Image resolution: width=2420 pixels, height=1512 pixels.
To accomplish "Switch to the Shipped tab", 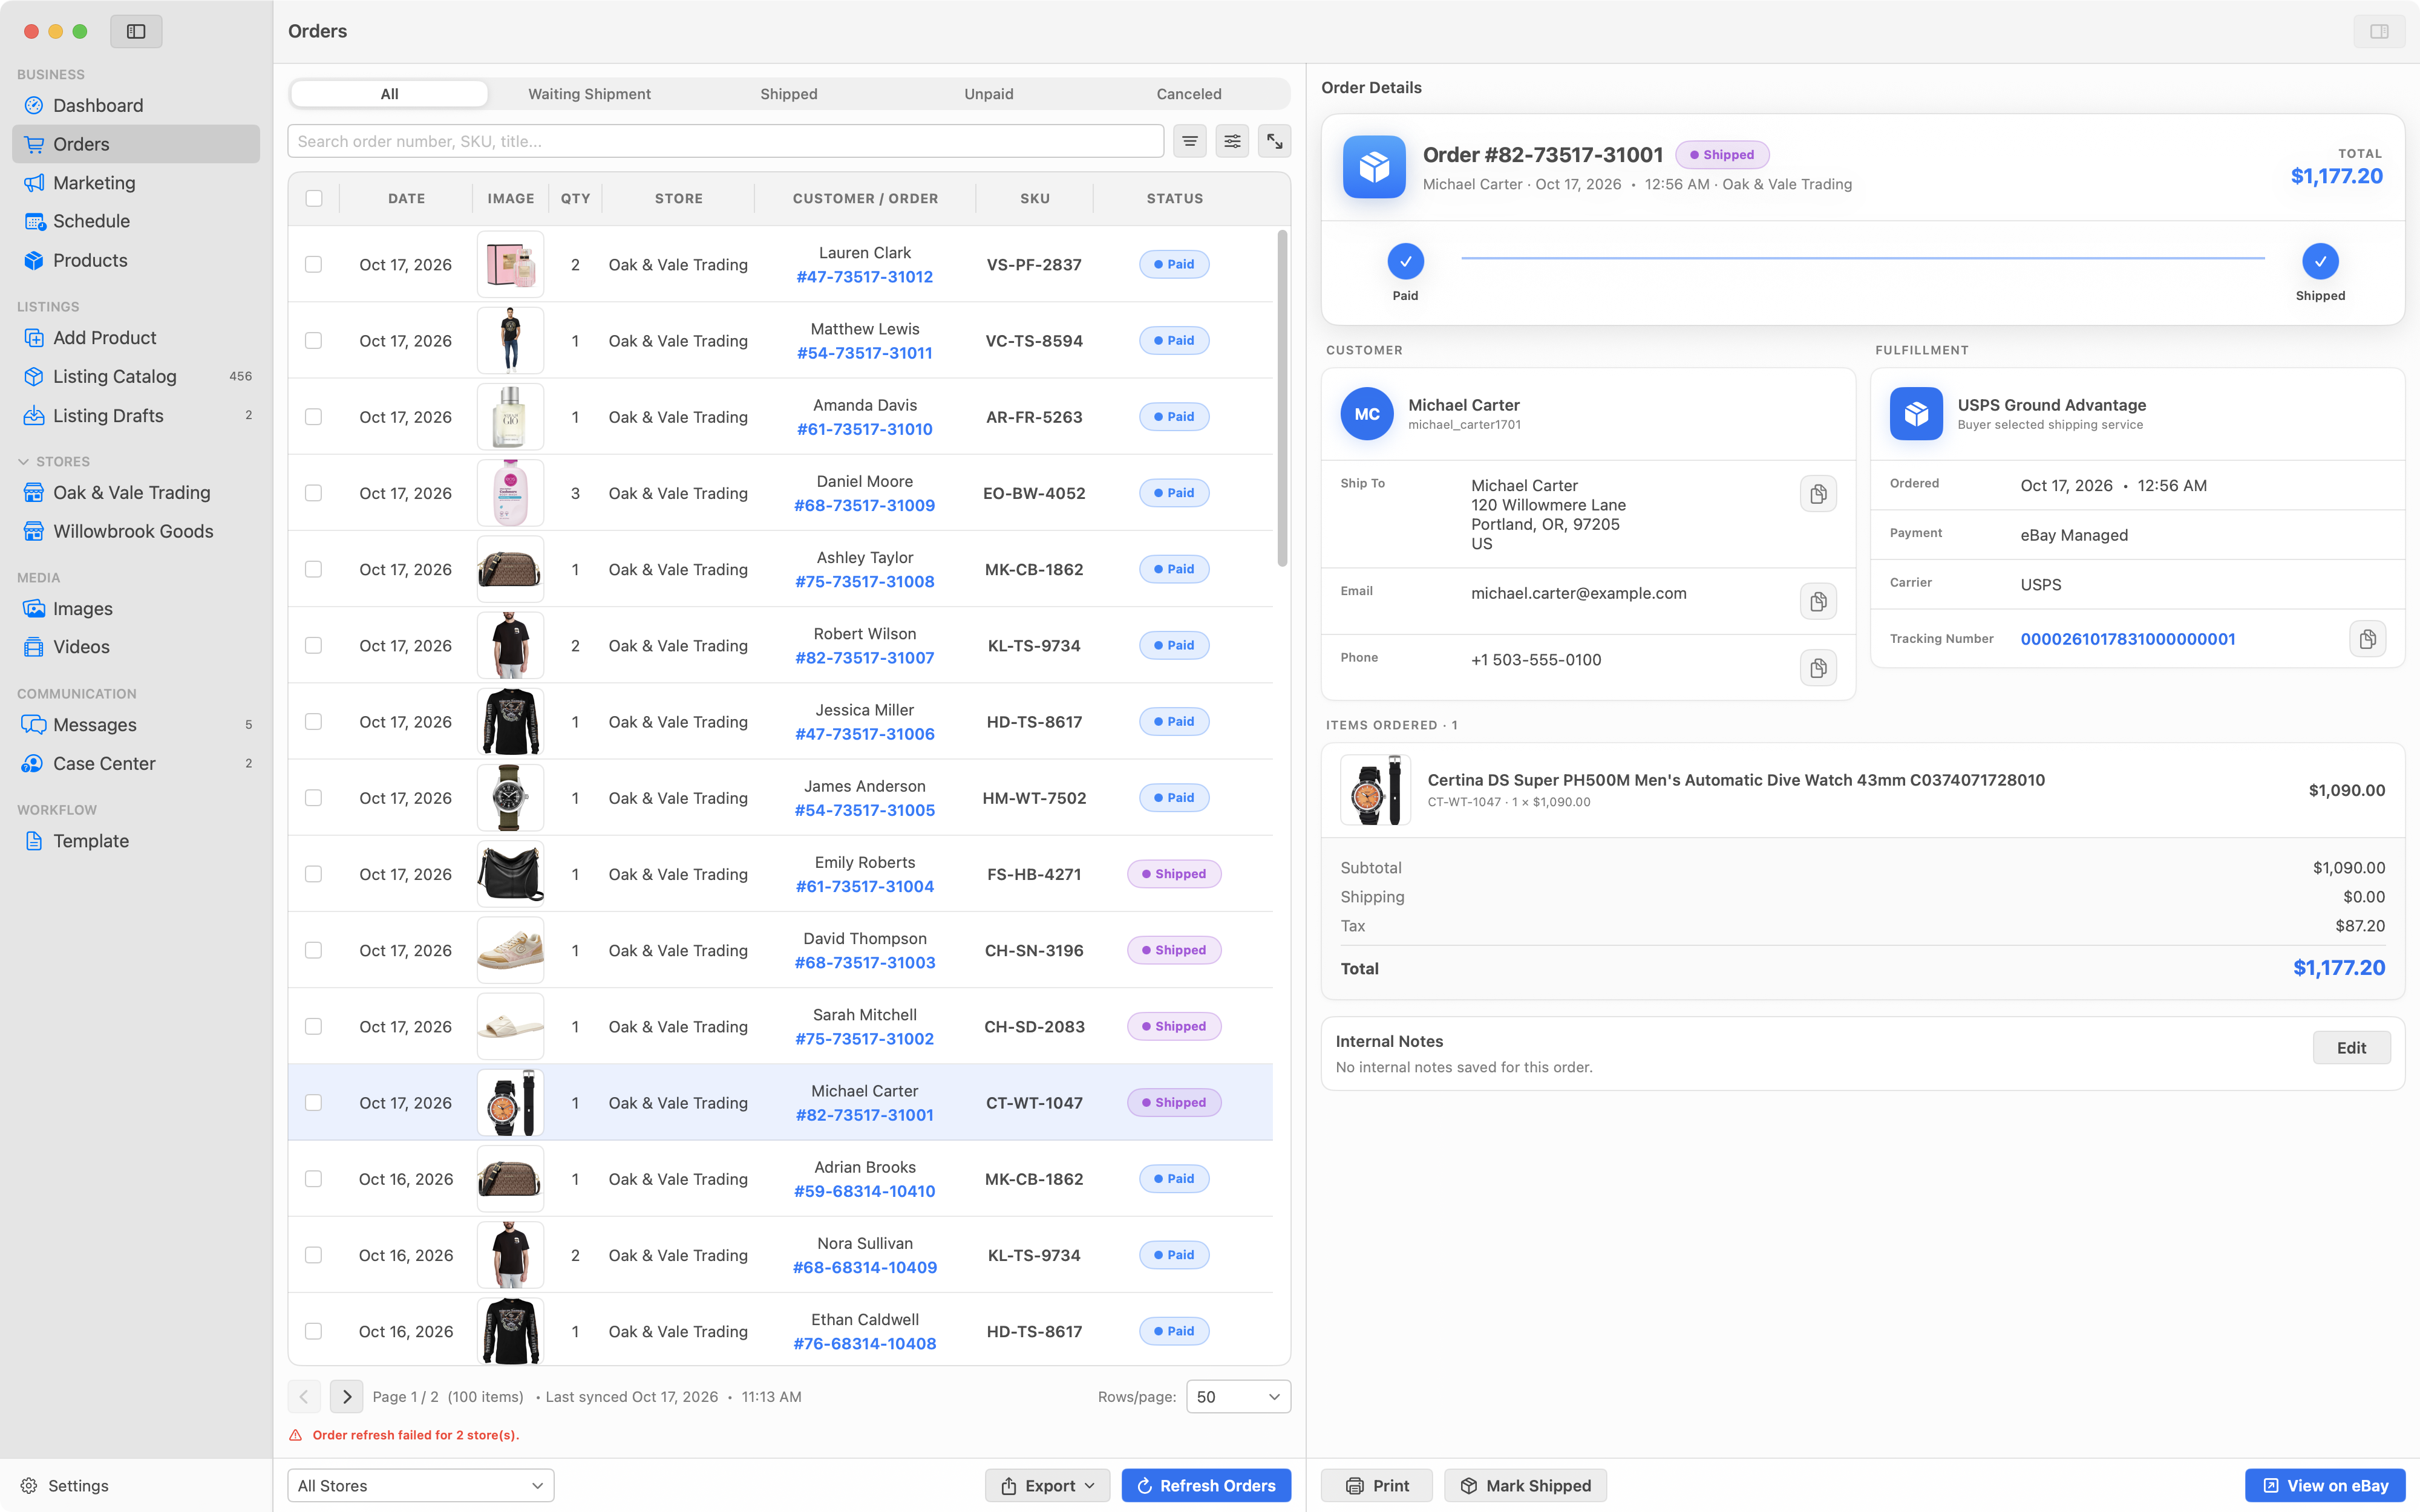I will 789,94.
